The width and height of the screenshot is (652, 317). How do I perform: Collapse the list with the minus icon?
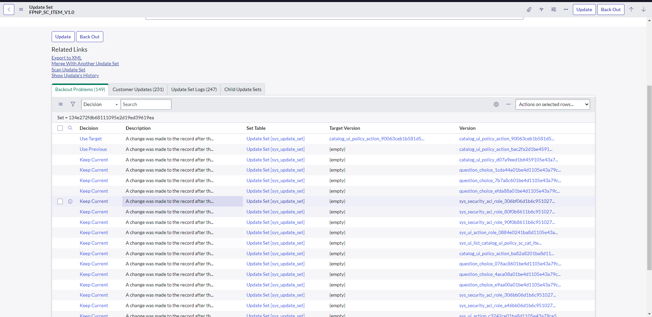click(x=508, y=104)
